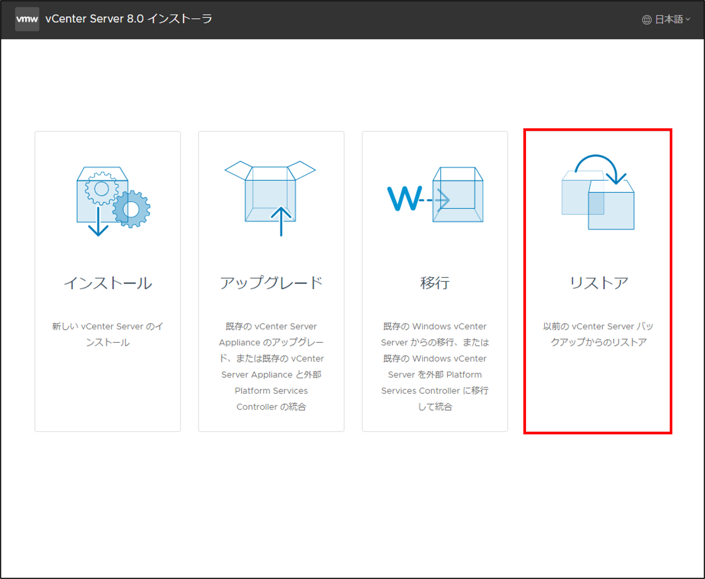
Task: Select the リストア card title
Action: pyautogui.click(x=599, y=283)
